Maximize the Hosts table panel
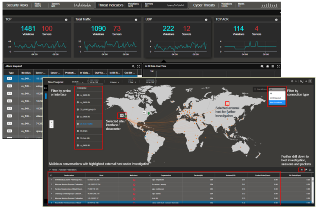The image size is (316, 207). [310, 170]
